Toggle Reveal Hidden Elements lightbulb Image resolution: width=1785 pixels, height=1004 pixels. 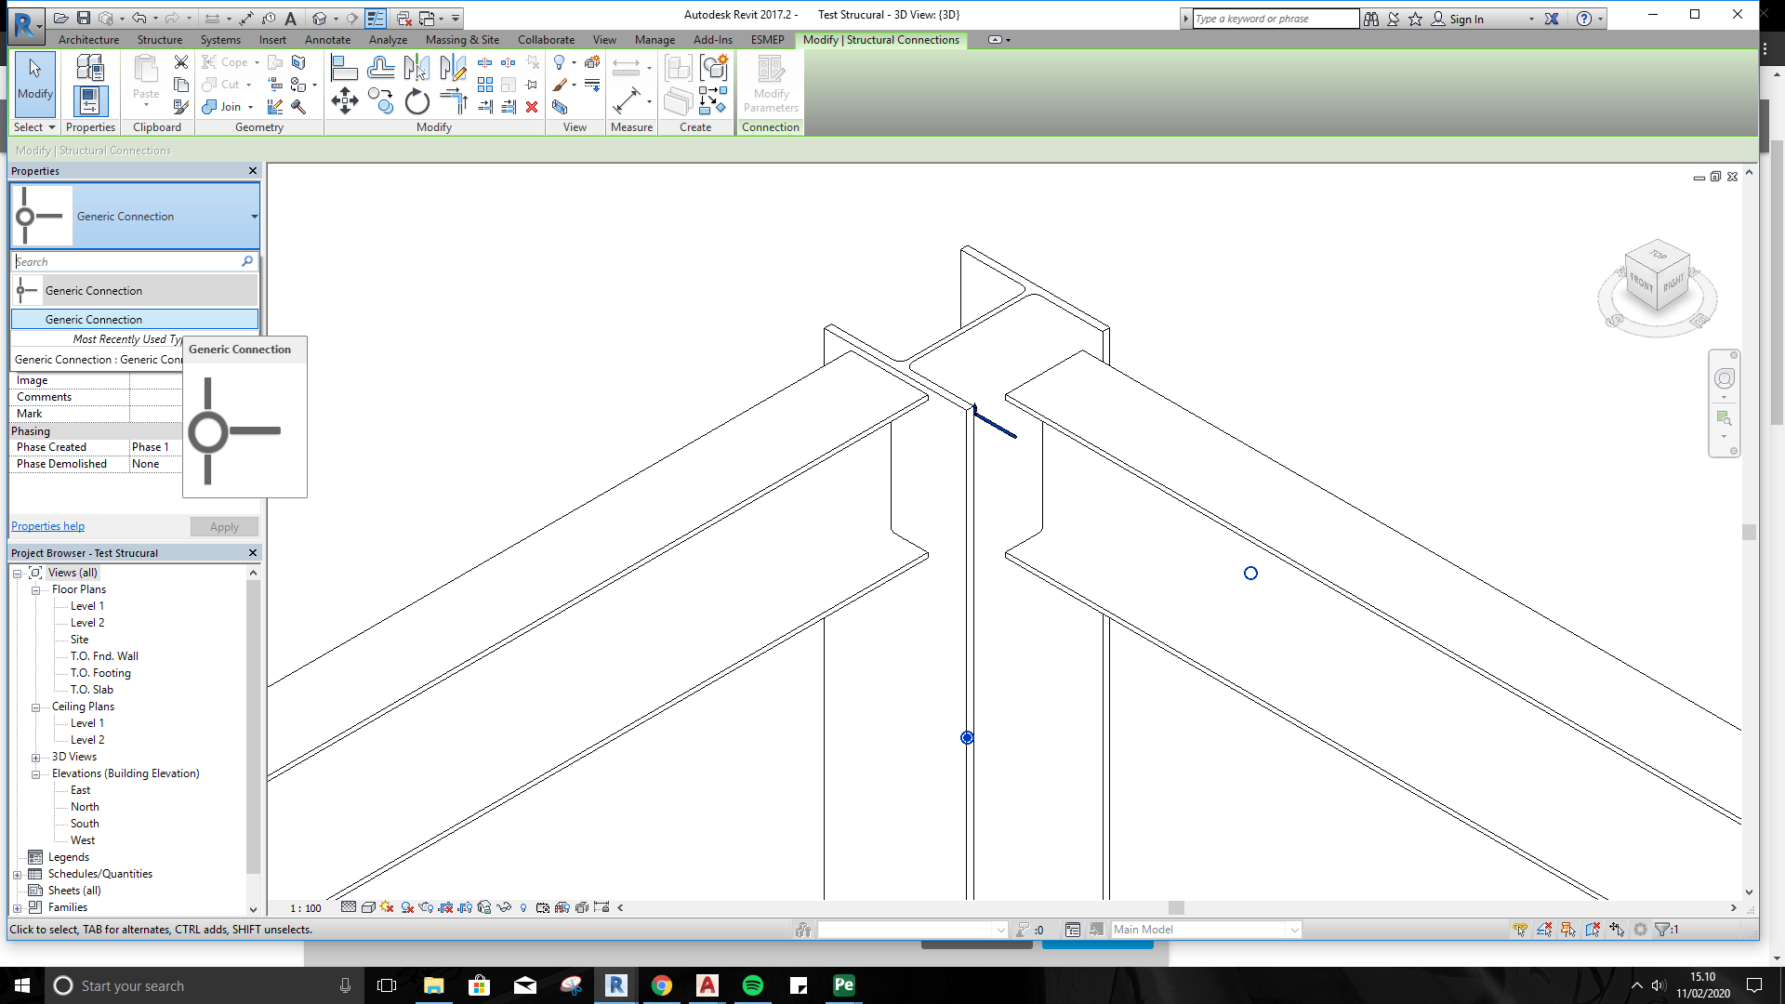pos(524,908)
